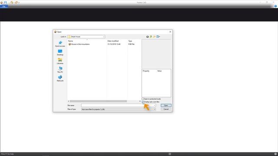Click the Save icon in the title bar

tap(5, 3)
